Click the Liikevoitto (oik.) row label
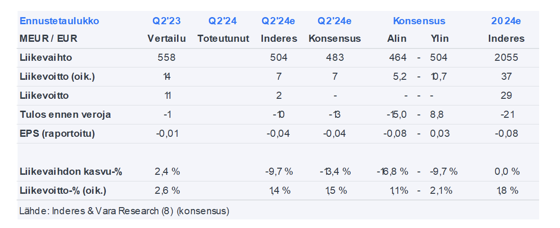Screen dimensions: 560x228 pyautogui.click(x=57, y=76)
